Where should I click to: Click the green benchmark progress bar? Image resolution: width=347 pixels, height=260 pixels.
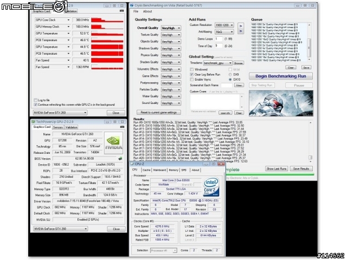[x=269, y=174]
